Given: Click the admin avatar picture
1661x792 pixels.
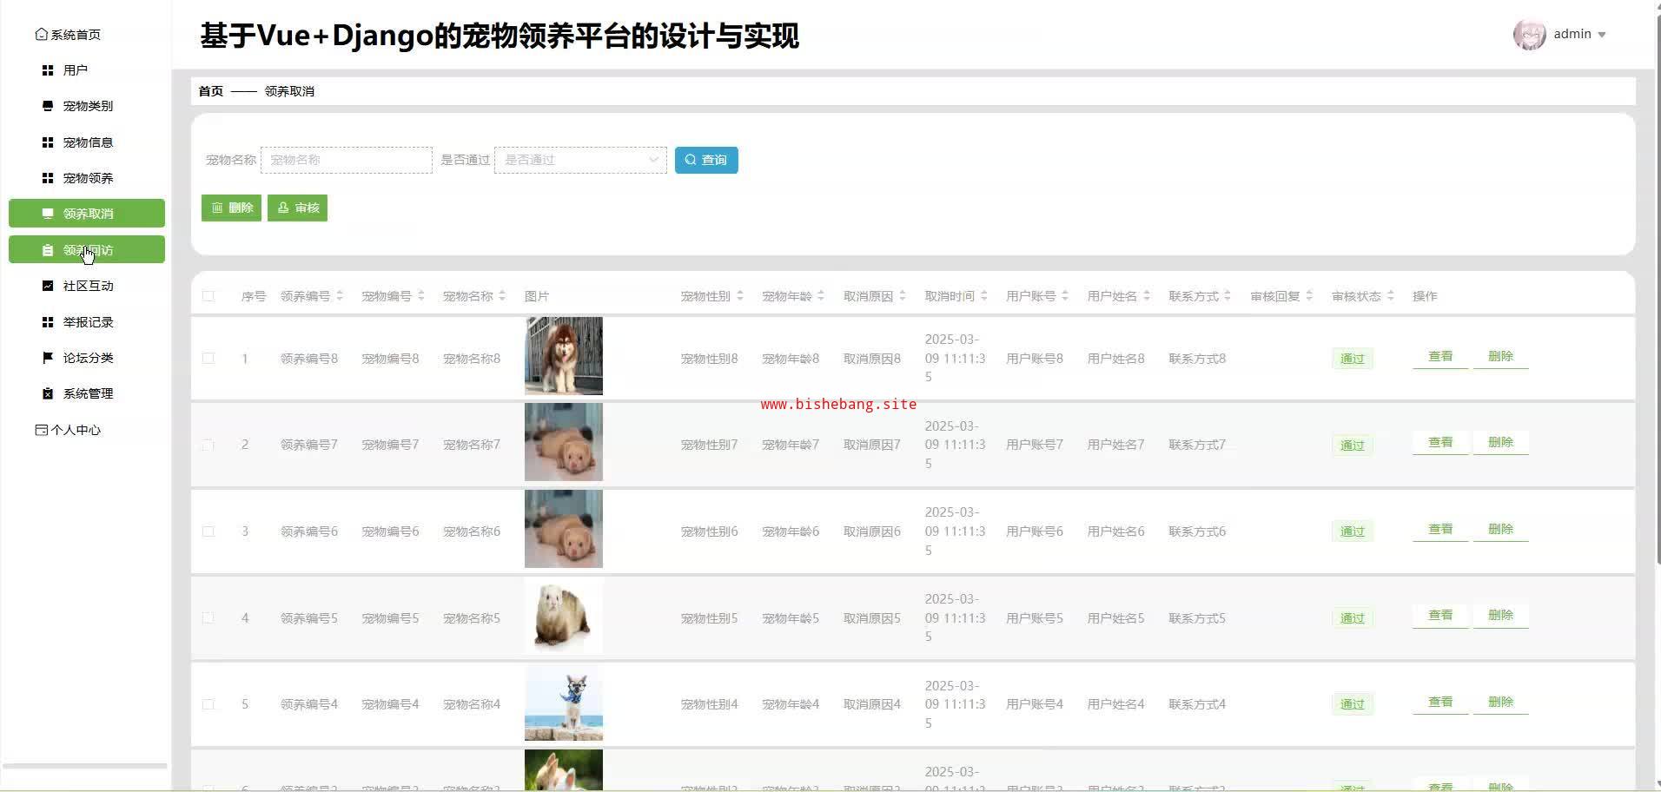Looking at the screenshot, I should (1529, 35).
